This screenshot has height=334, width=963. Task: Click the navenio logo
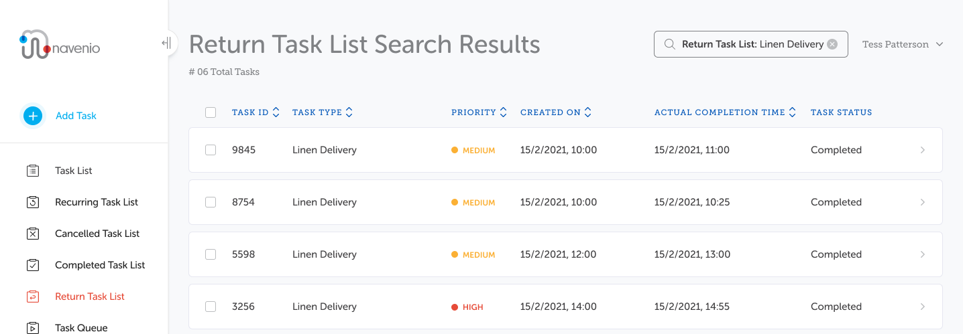click(60, 45)
